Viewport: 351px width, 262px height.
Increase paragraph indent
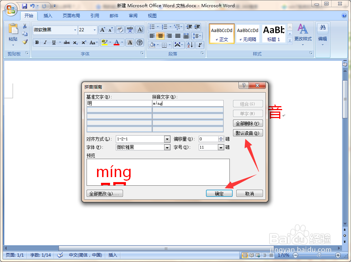pos(197,27)
